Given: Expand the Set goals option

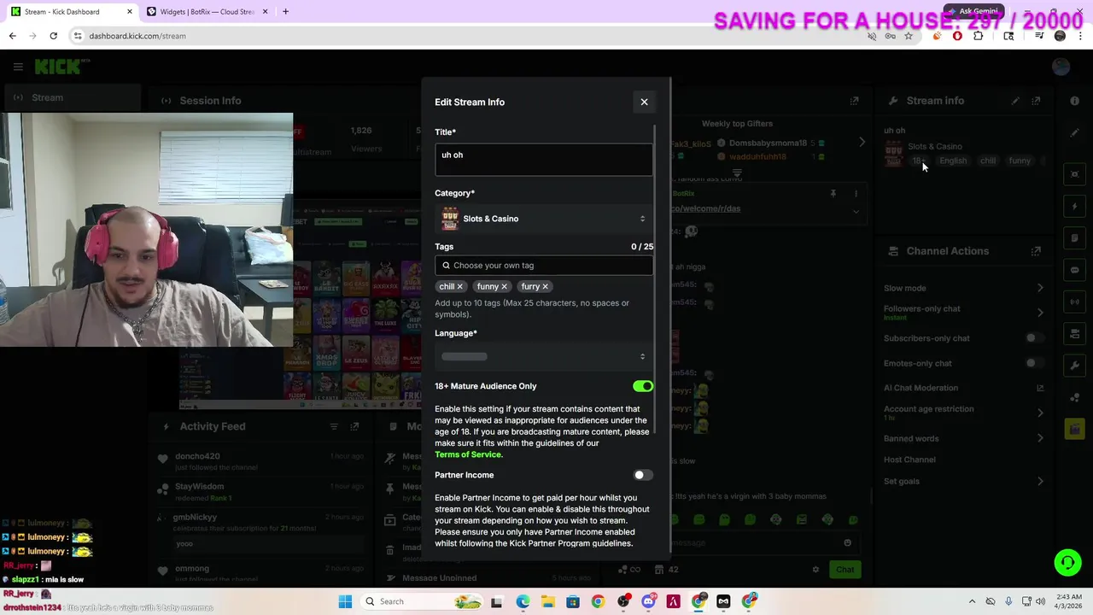Looking at the screenshot, I should 963,481.
